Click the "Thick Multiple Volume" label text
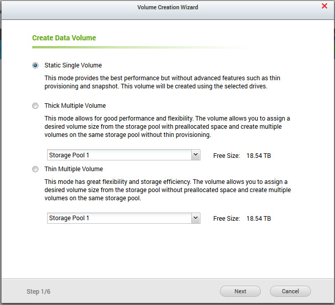 coord(75,106)
